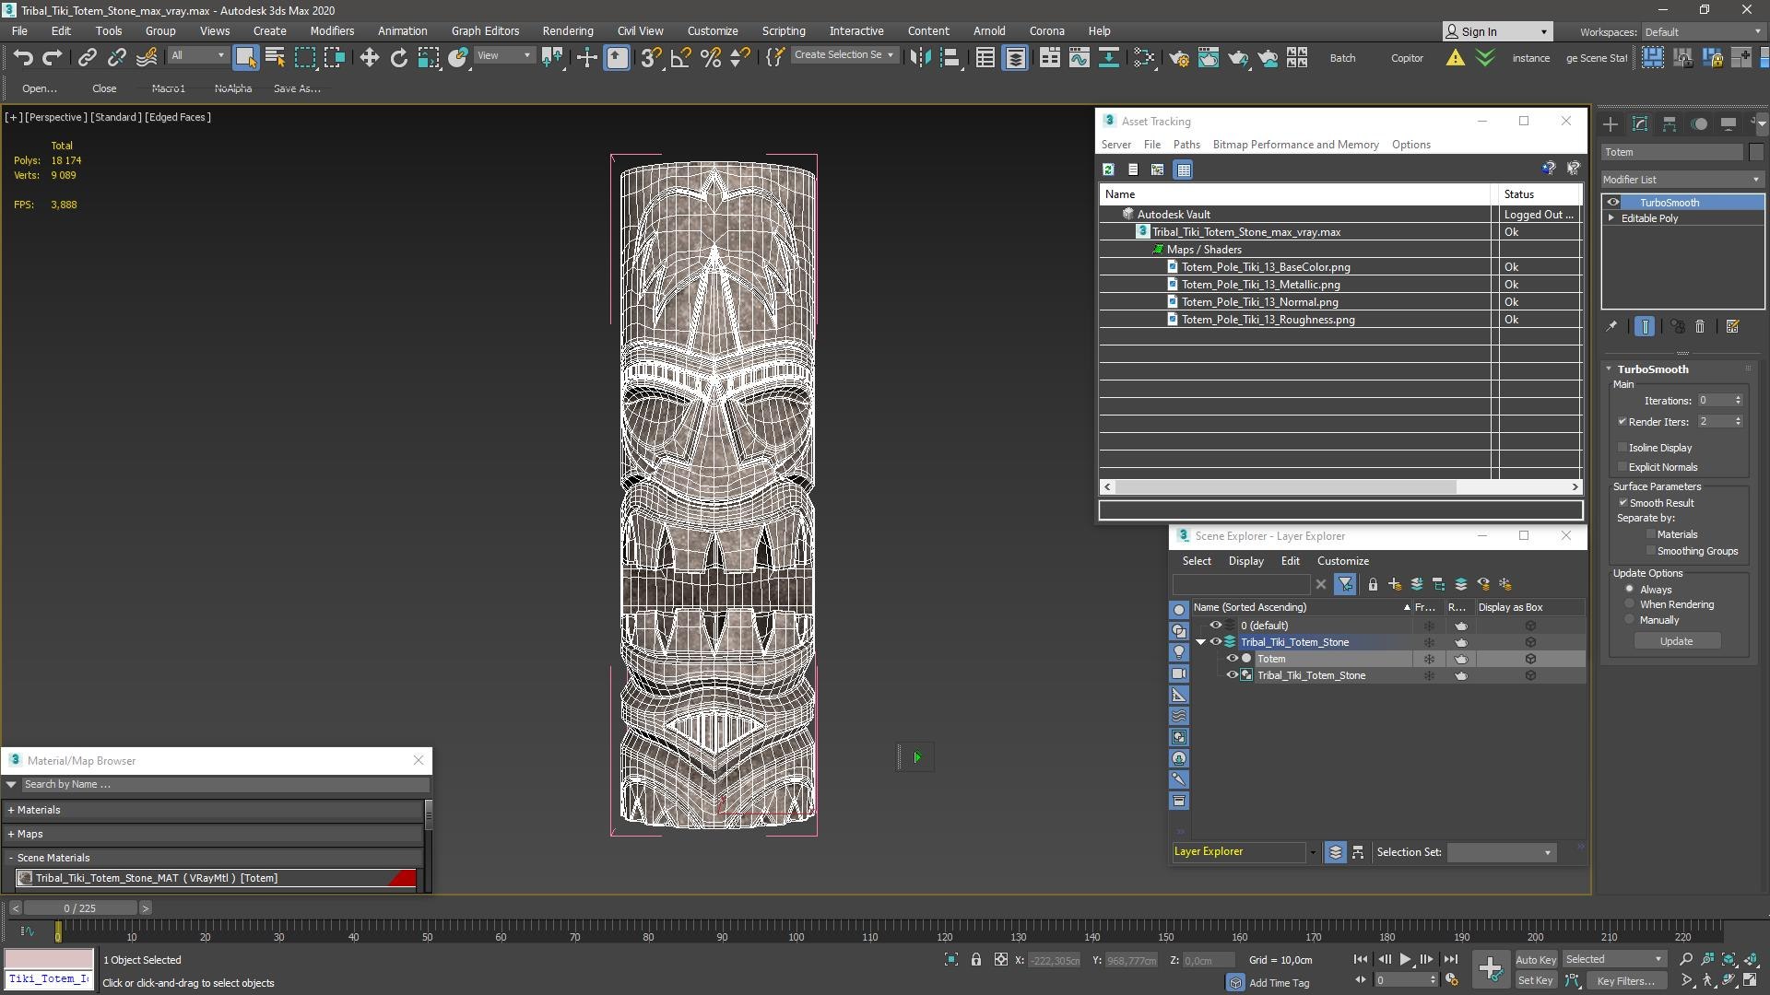Enable Explicit Normals checkbox
Screen dimensions: 1770x995
pyautogui.click(x=1622, y=466)
